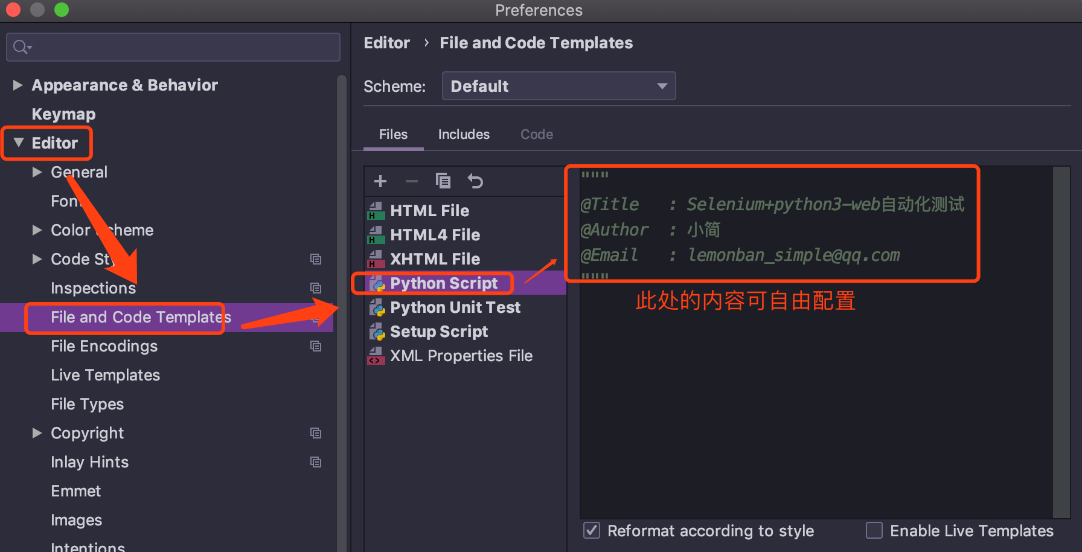The height and width of the screenshot is (552, 1082).
Task: Expand the Copyright tree node
Action: (x=37, y=433)
